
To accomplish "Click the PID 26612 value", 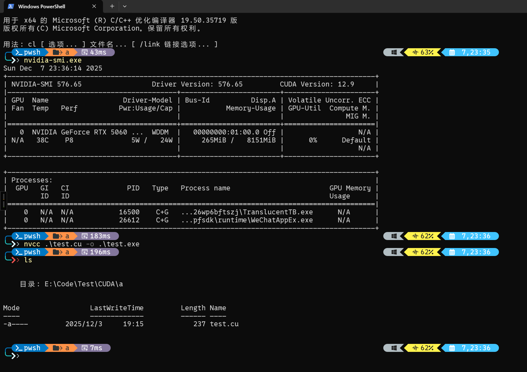I will coord(129,220).
